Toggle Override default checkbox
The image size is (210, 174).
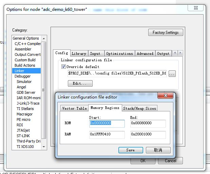pos(63,66)
